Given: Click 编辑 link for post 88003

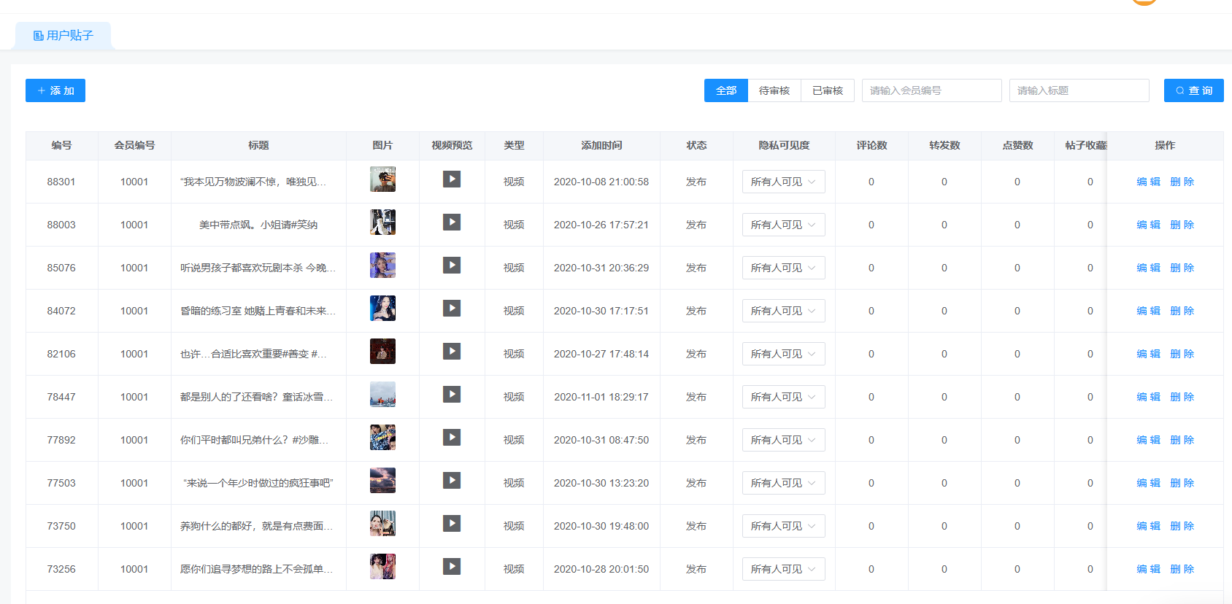Looking at the screenshot, I should (1148, 225).
